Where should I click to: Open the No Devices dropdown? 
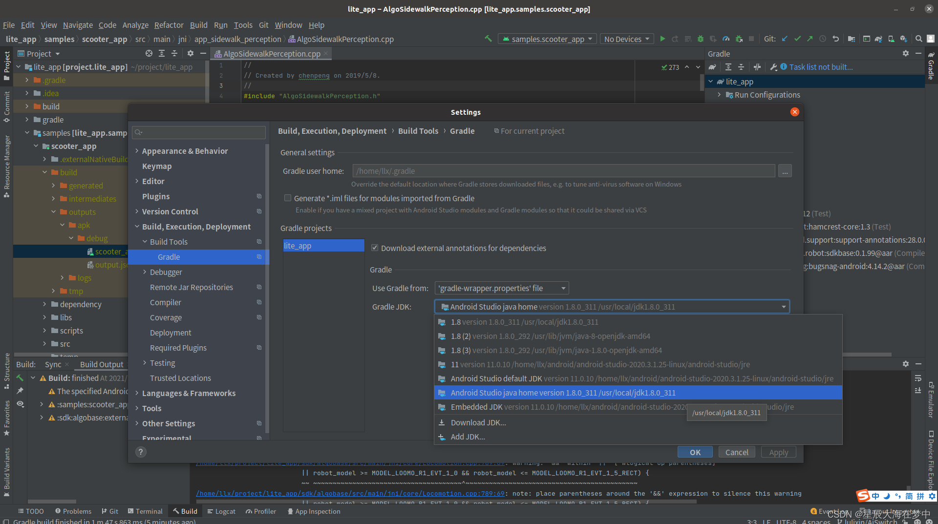pyautogui.click(x=627, y=39)
